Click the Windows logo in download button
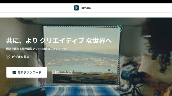Viewport: 172px width, 96px height. click(x=14, y=72)
